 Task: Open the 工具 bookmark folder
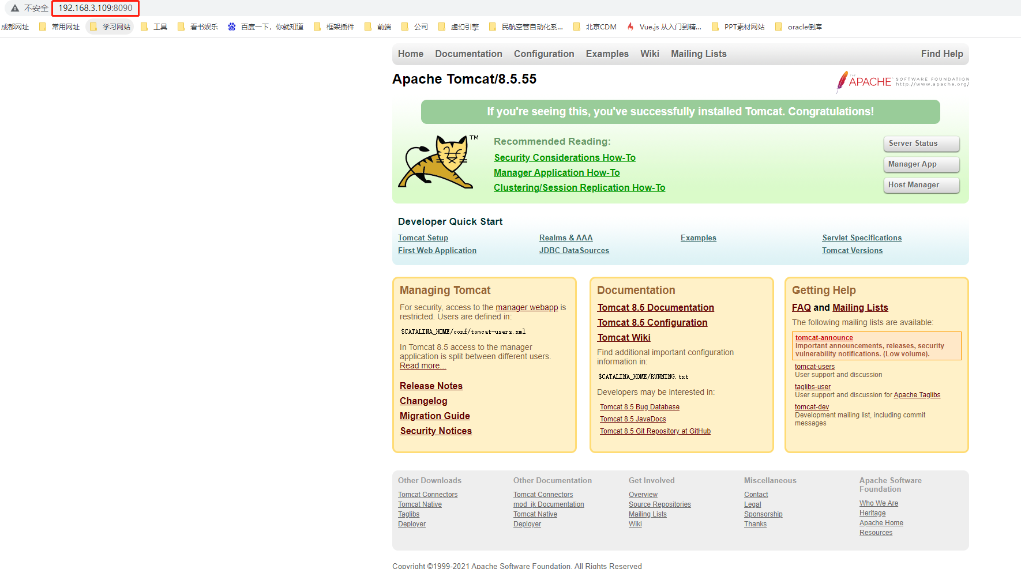click(153, 27)
